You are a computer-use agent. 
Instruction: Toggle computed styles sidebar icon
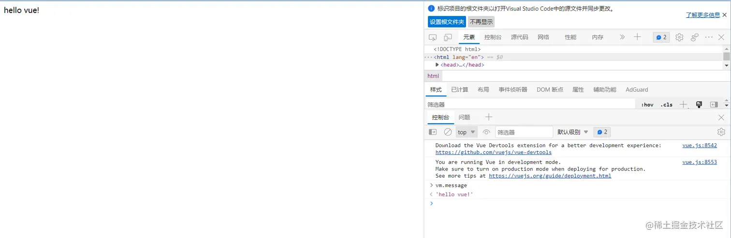coord(714,104)
